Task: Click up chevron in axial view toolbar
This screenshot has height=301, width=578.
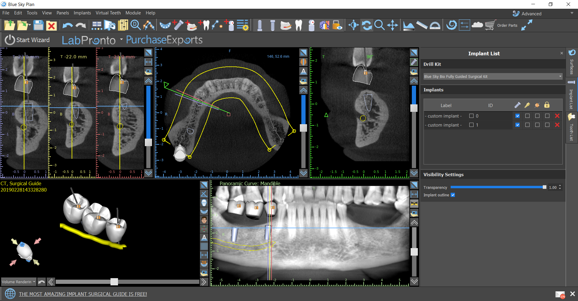Action: (x=303, y=90)
